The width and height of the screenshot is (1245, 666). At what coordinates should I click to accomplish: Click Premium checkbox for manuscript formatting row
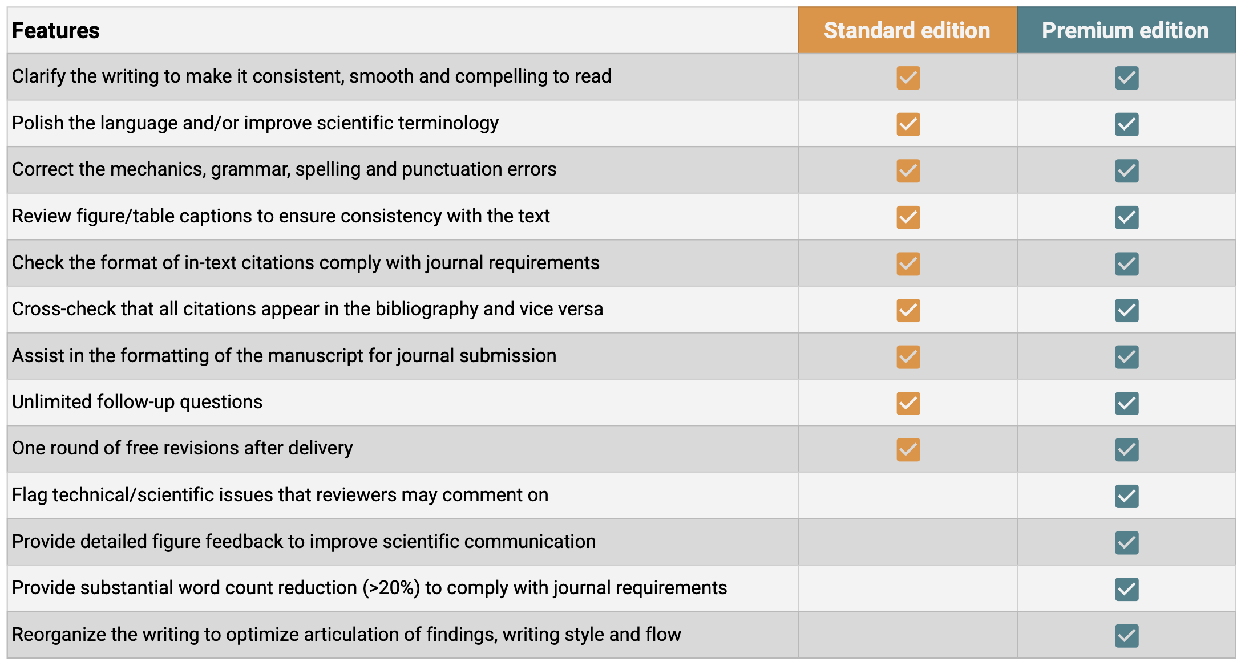(x=1126, y=357)
